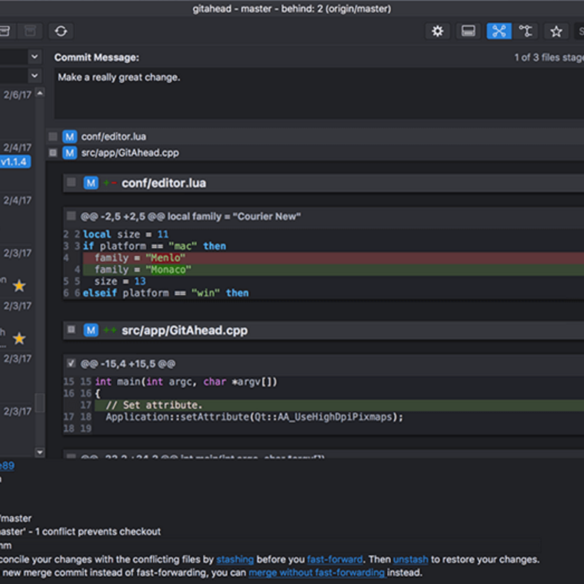The image size is (584, 584).
Task: Click 'merge without fast-forwarding' link
Action: [317, 573]
